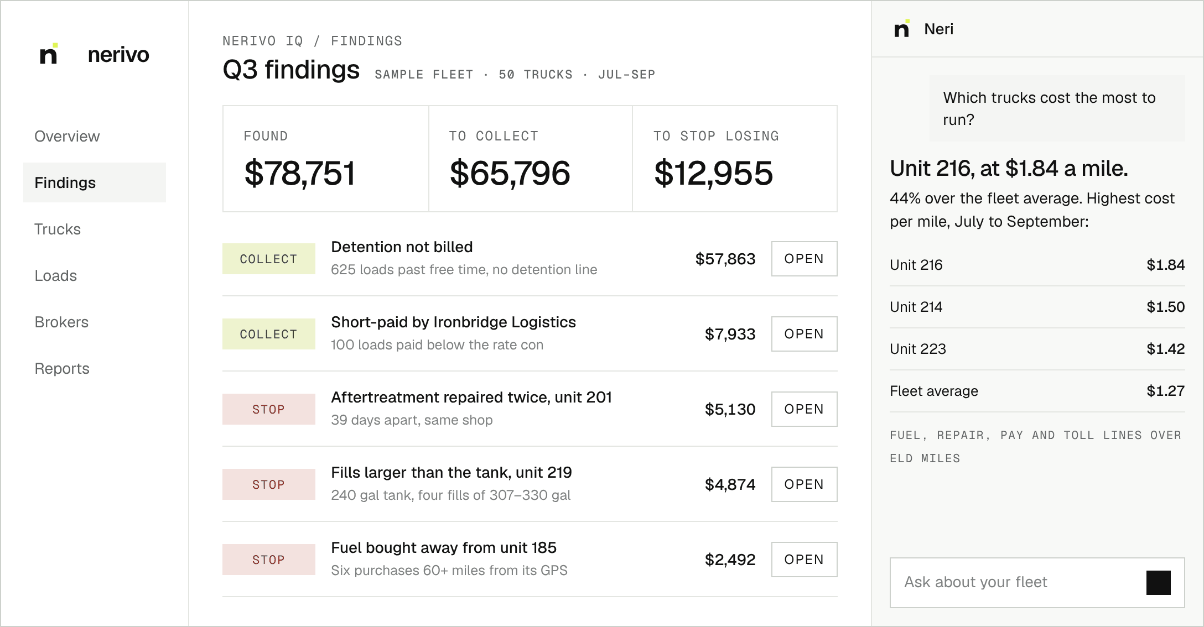Screen dimensions: 1204x627
Task: Open the Detention not billed finding
Action: click(x=804, y=259)
